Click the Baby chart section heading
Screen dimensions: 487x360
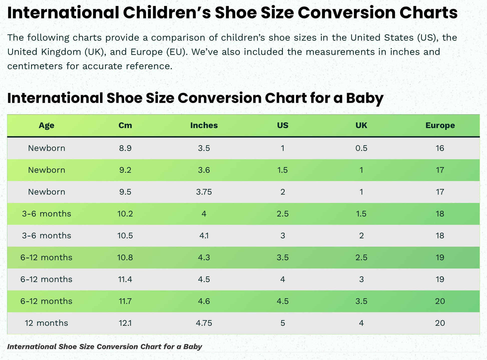pyautogui.click(x=195, y=98)
